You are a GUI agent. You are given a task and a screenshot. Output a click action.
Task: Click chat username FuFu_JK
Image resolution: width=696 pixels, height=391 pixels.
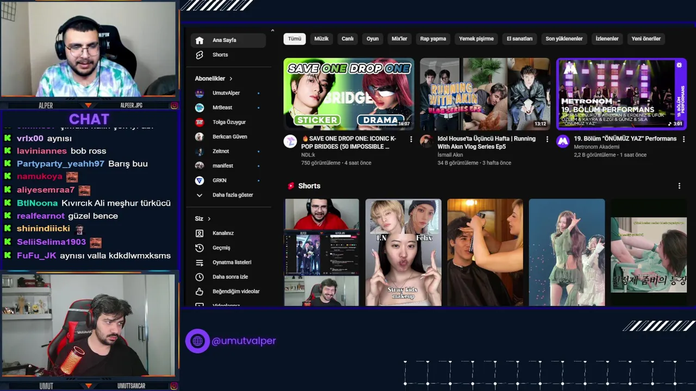click(36, 256)
